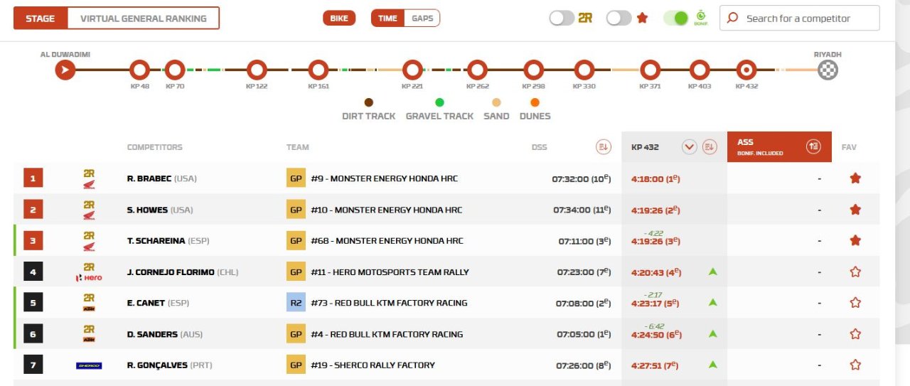Viewport: 910px width, 386px height.
Task: Add R. Gonçalves to favorites star
Action: click(x=855, y=365)
